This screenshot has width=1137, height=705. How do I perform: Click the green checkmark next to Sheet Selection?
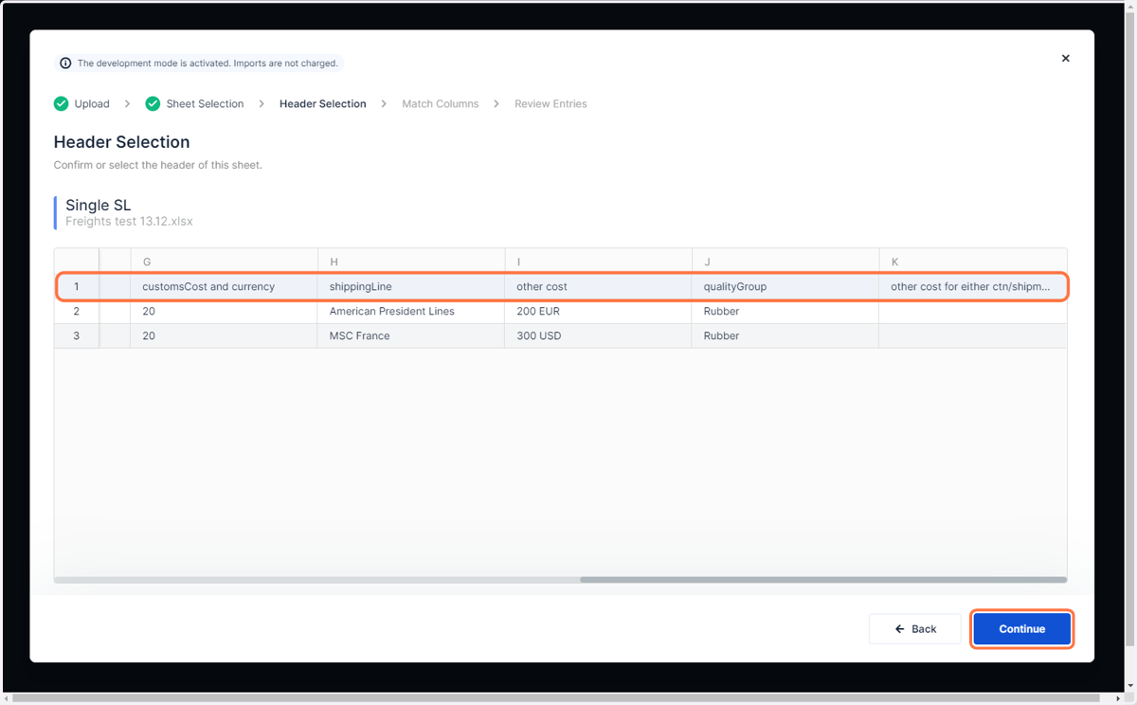click(153, 103)
